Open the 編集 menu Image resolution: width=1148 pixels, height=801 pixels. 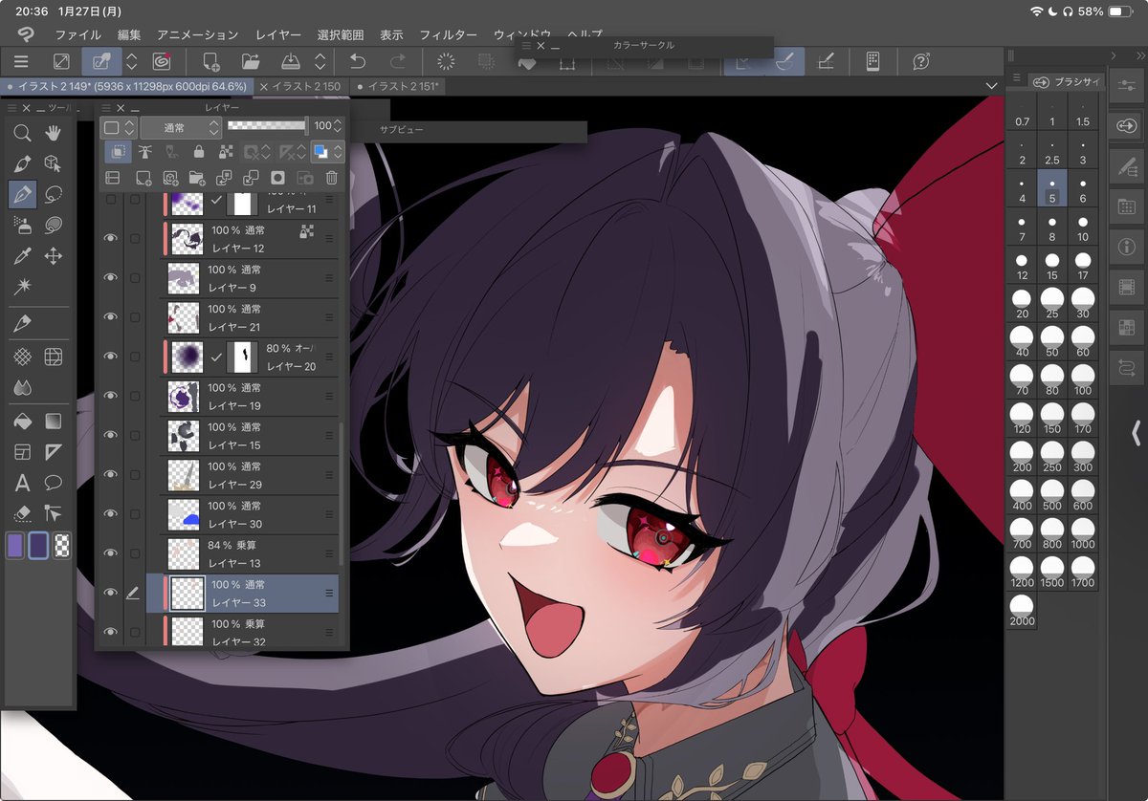click(x=129, y=34)
